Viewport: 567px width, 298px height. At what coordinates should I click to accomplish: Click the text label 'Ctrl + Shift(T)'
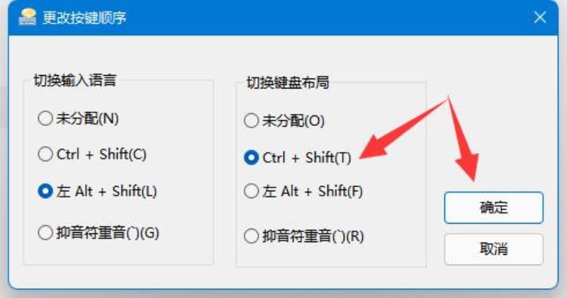[307, 158]
